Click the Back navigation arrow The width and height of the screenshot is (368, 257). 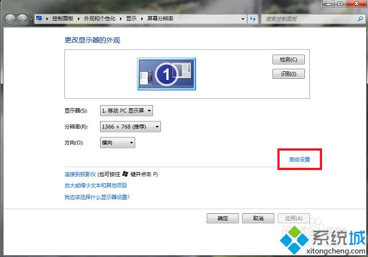[x=10, y=19]
